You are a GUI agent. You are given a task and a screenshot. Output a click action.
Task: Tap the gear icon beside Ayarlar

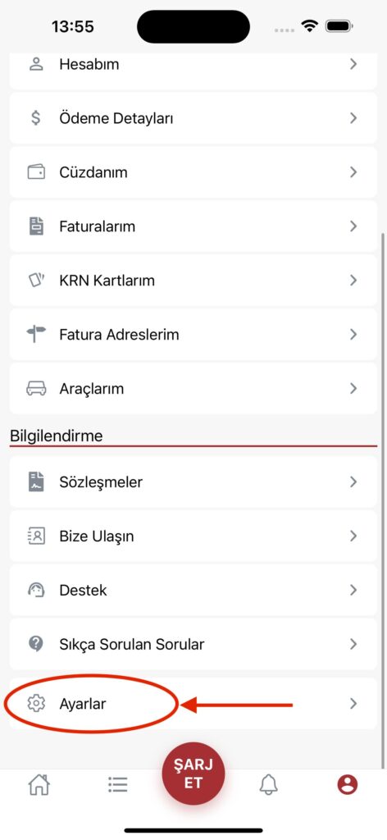(36, 703)
